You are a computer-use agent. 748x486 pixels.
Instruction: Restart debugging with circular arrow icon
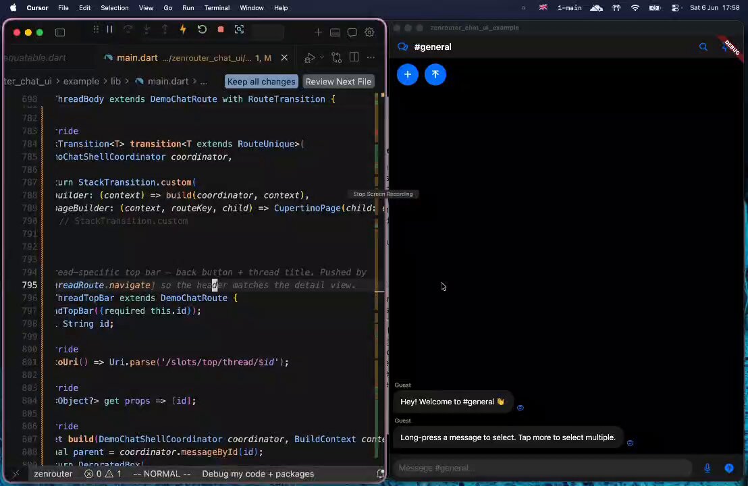coord(202,30)
